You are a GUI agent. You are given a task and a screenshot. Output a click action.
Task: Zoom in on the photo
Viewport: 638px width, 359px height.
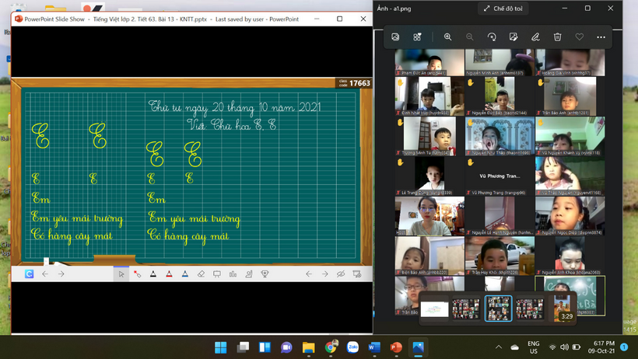click(x=447, y=37)
